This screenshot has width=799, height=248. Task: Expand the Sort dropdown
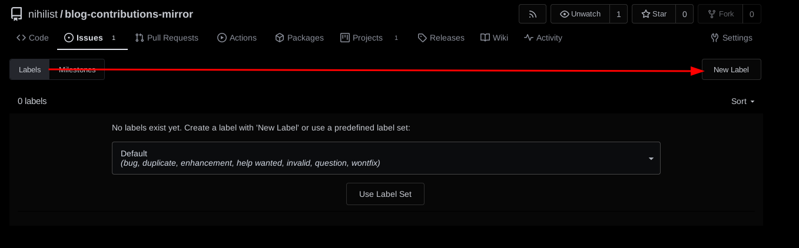[742, 101]
